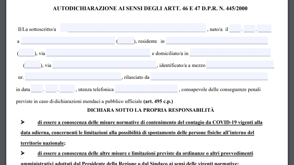Click the Il/La sottoscritto/a name field
Screen dimensions: 294x165
[x=133, y=28]
